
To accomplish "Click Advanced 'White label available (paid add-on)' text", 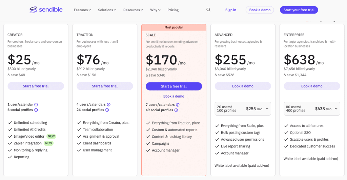I will pos(242,166).
